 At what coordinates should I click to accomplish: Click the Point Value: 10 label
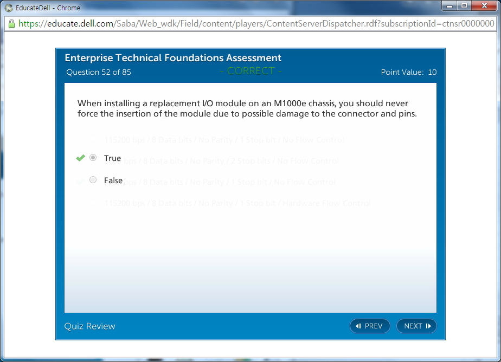point(408,72)
